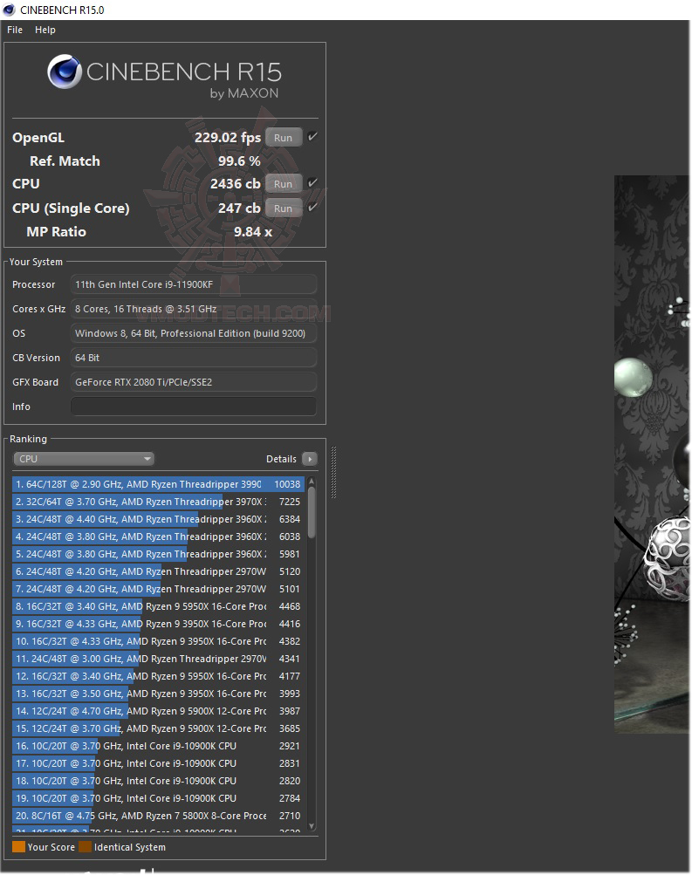Open the File menu

15,30
